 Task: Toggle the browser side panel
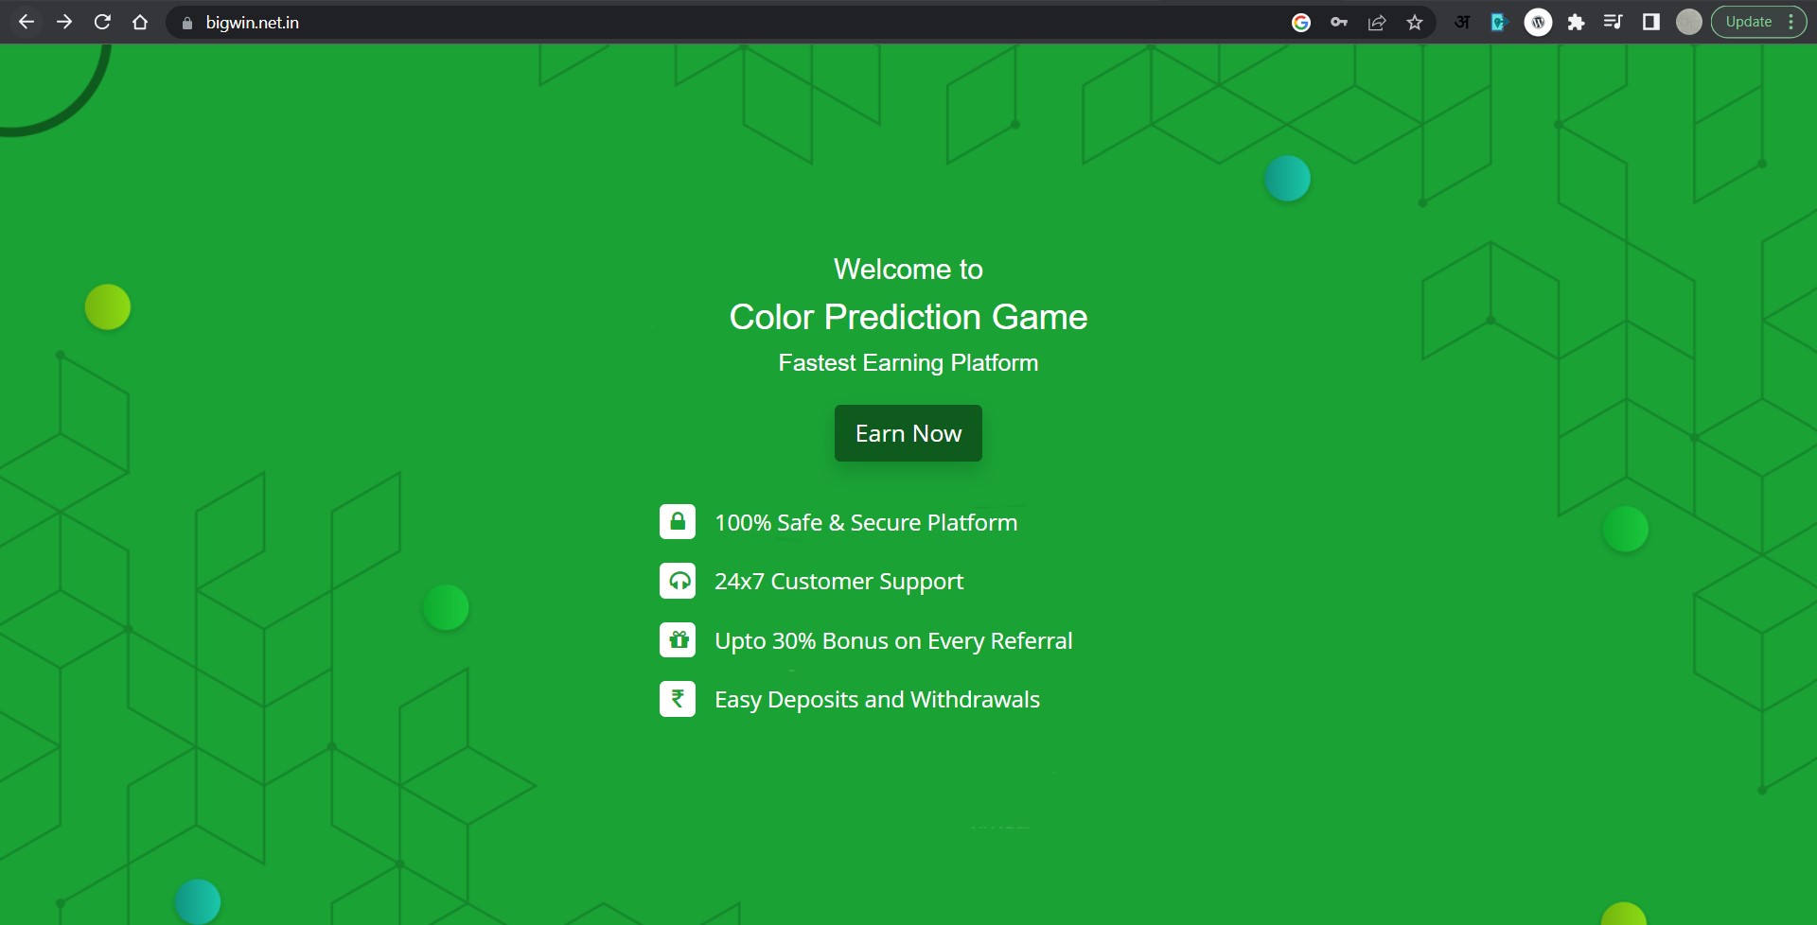tap(1651, 22)
